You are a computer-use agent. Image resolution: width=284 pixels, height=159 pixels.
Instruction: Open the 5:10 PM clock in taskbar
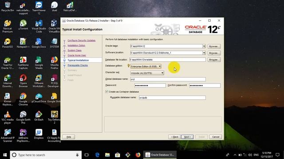(x=266, y=155)
